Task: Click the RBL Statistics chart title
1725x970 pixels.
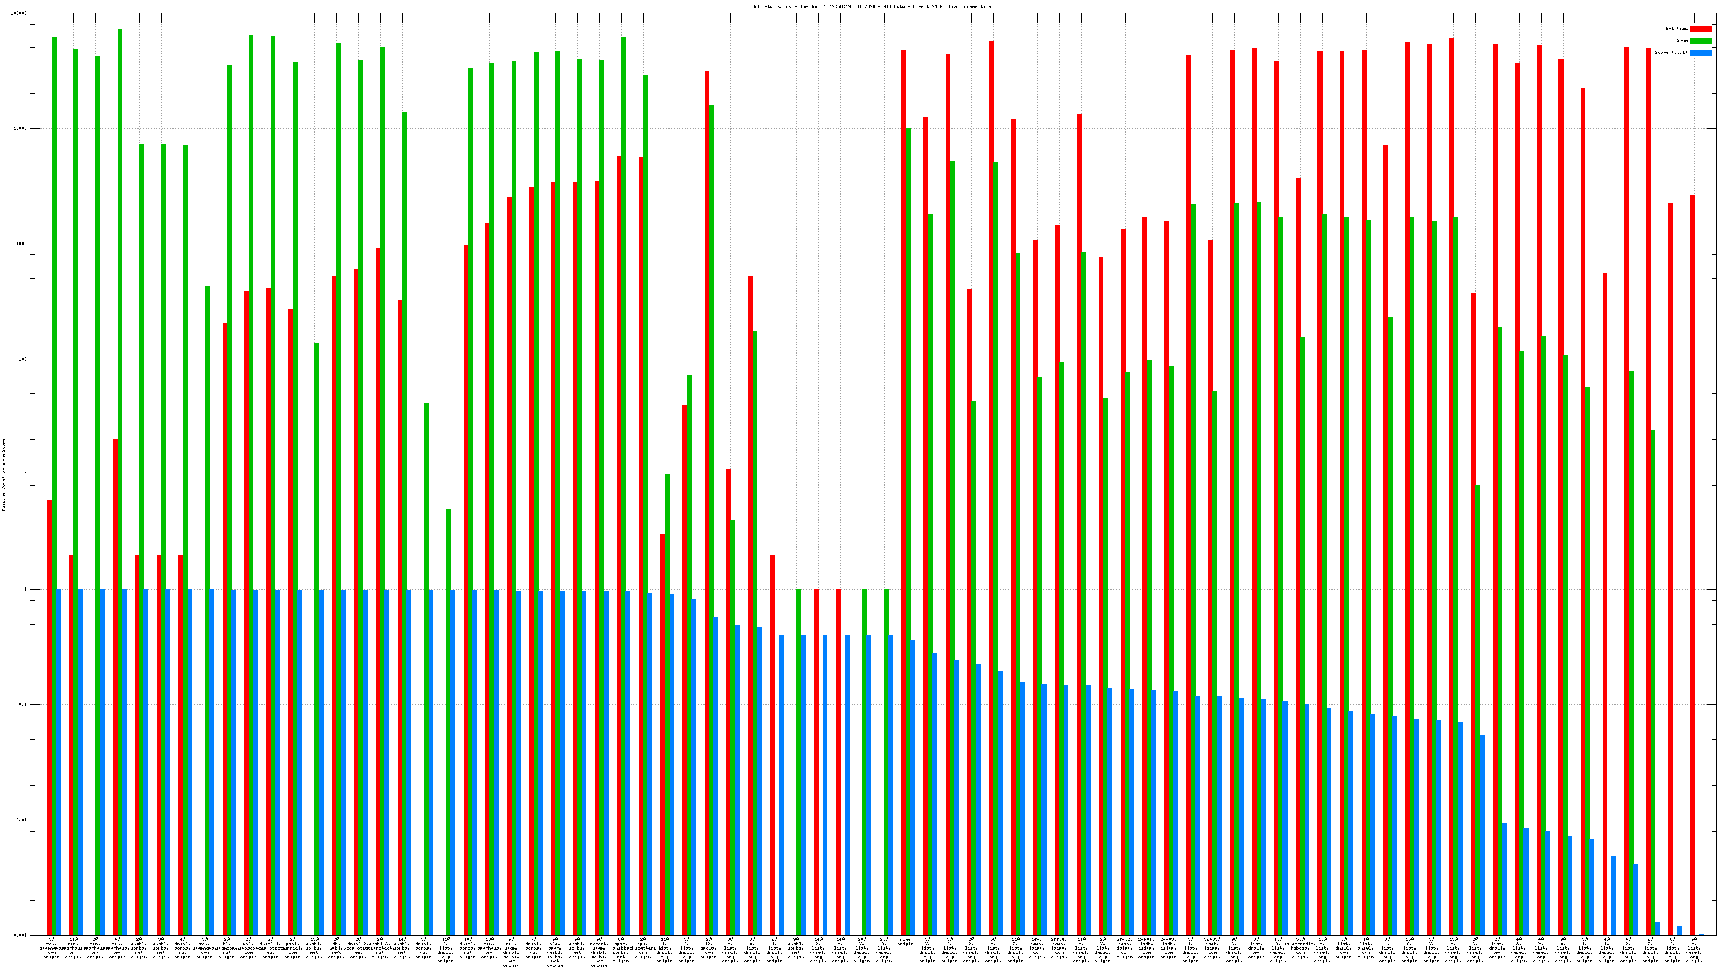Action: tap(872, 6)
